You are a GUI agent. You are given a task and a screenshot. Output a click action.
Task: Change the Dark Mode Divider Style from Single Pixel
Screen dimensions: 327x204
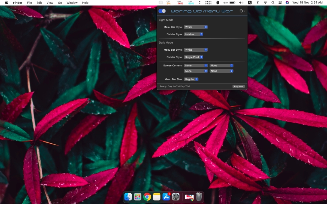tap(193, 57)
